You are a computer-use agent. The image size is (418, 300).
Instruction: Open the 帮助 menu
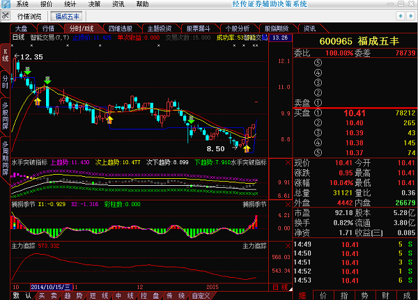point(142,4)
